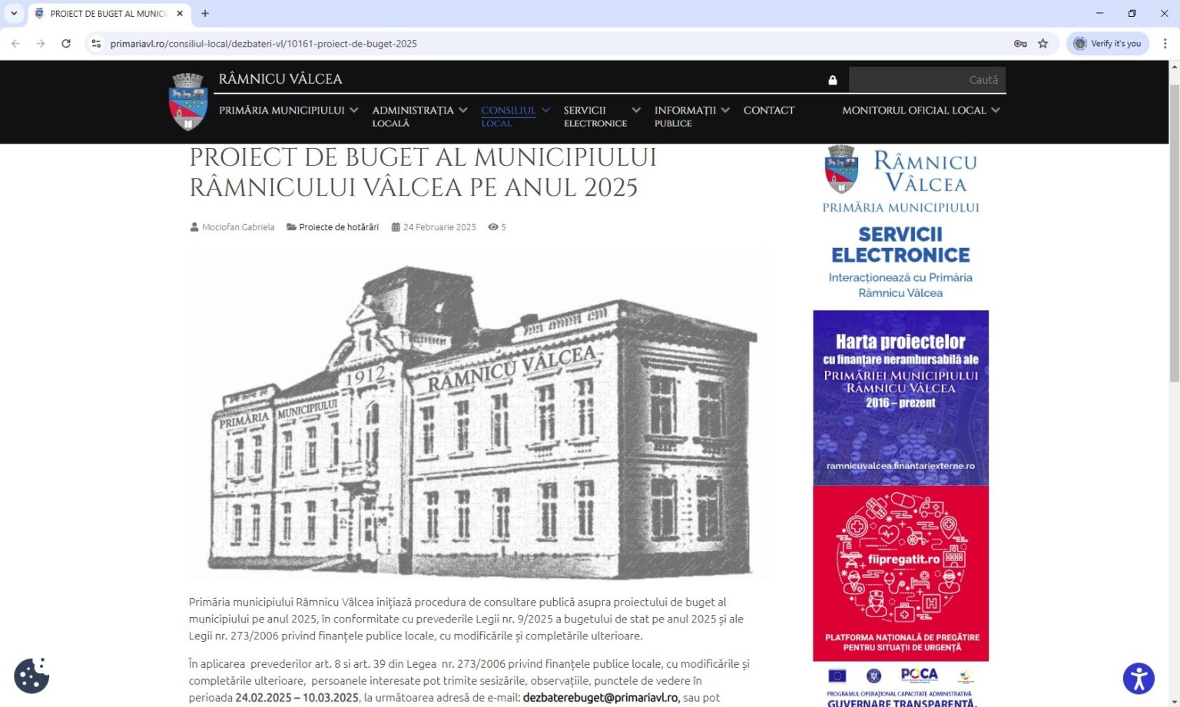Click the Râmnicu Vâlcea coat of arms logo
1180x707 pixels.
point(188,101)
